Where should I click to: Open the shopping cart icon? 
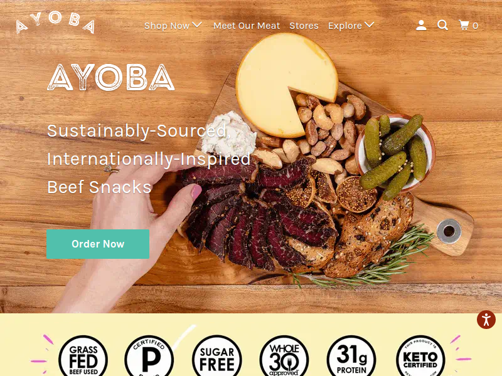[464, 25]
